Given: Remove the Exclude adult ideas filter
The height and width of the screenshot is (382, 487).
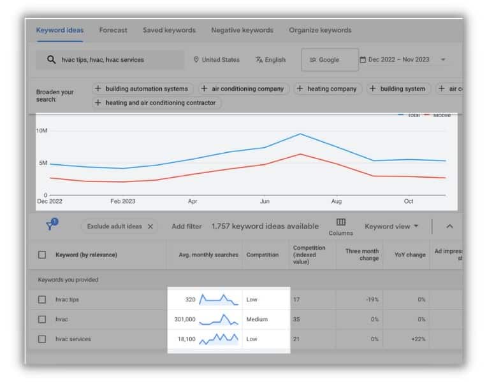Looking at the screenshot, I should (150, 227).
